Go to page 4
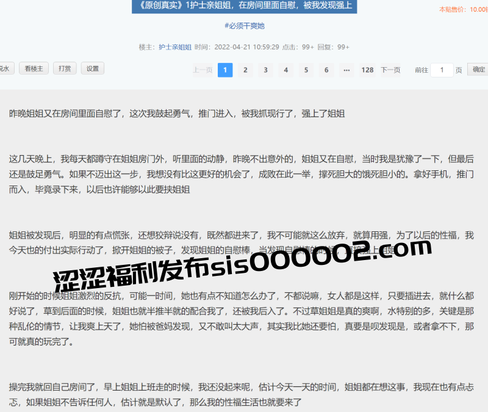 coord(285,70)
